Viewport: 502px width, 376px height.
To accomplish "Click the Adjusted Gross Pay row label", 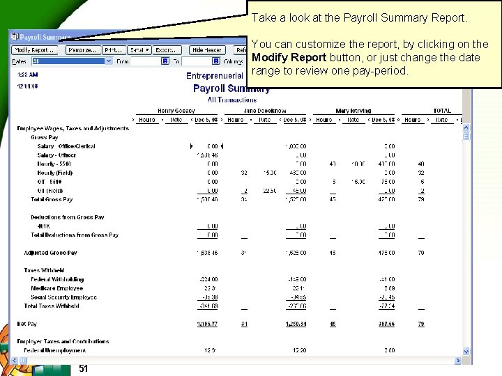I will pos(51,253).
